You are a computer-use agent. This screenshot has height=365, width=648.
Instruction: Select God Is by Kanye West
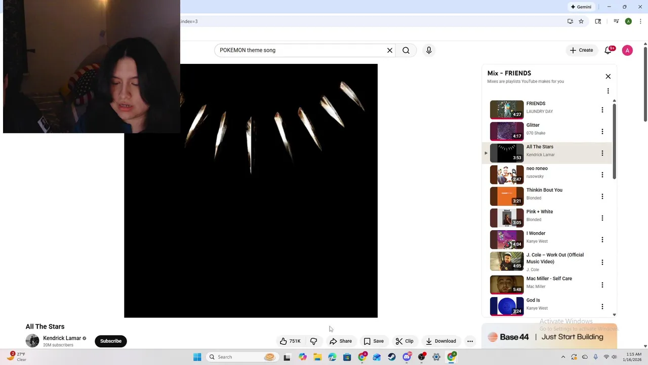(x=547, y=307)
